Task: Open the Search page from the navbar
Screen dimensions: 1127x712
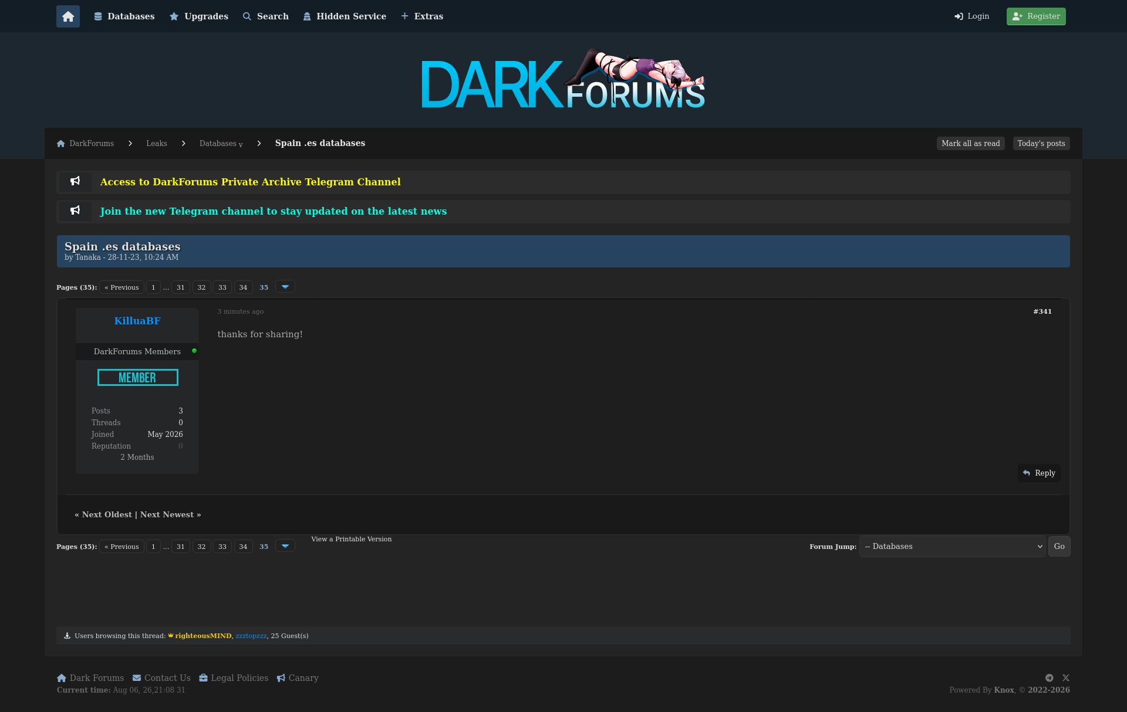Action: (266, 16)
